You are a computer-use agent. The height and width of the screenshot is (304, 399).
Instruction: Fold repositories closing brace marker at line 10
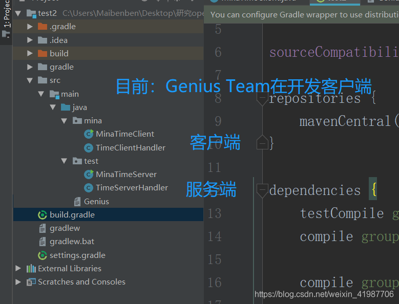(x=262, y=143)
